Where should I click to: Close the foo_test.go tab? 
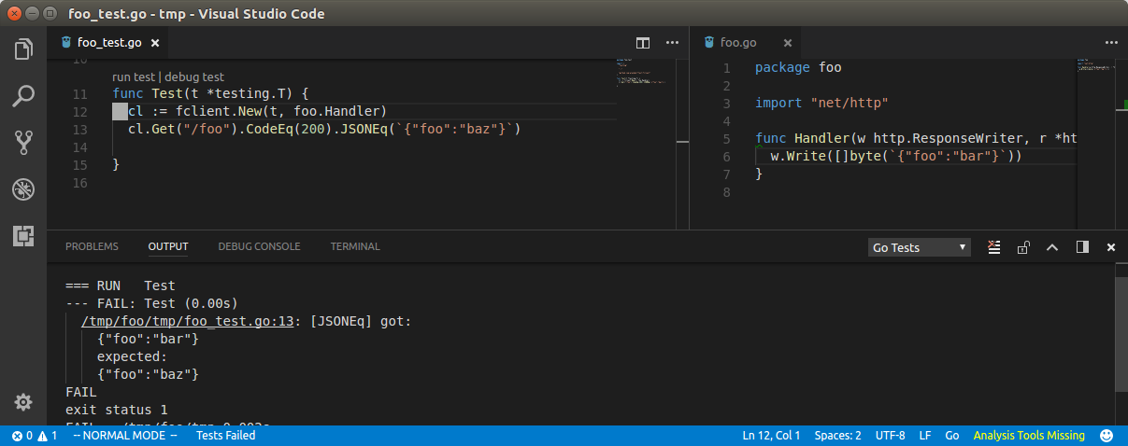(x=155, y=43)
